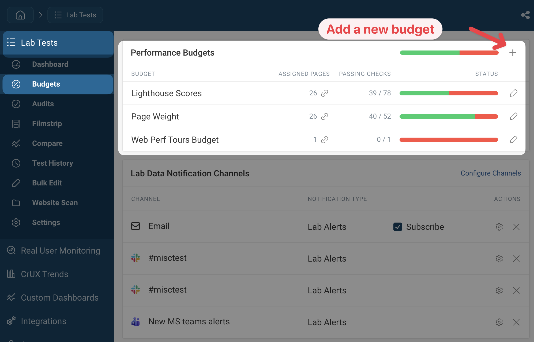Click the Web Perf Tours Budget status bar
Screen dimensions: 534x342
tap(448, 139)
